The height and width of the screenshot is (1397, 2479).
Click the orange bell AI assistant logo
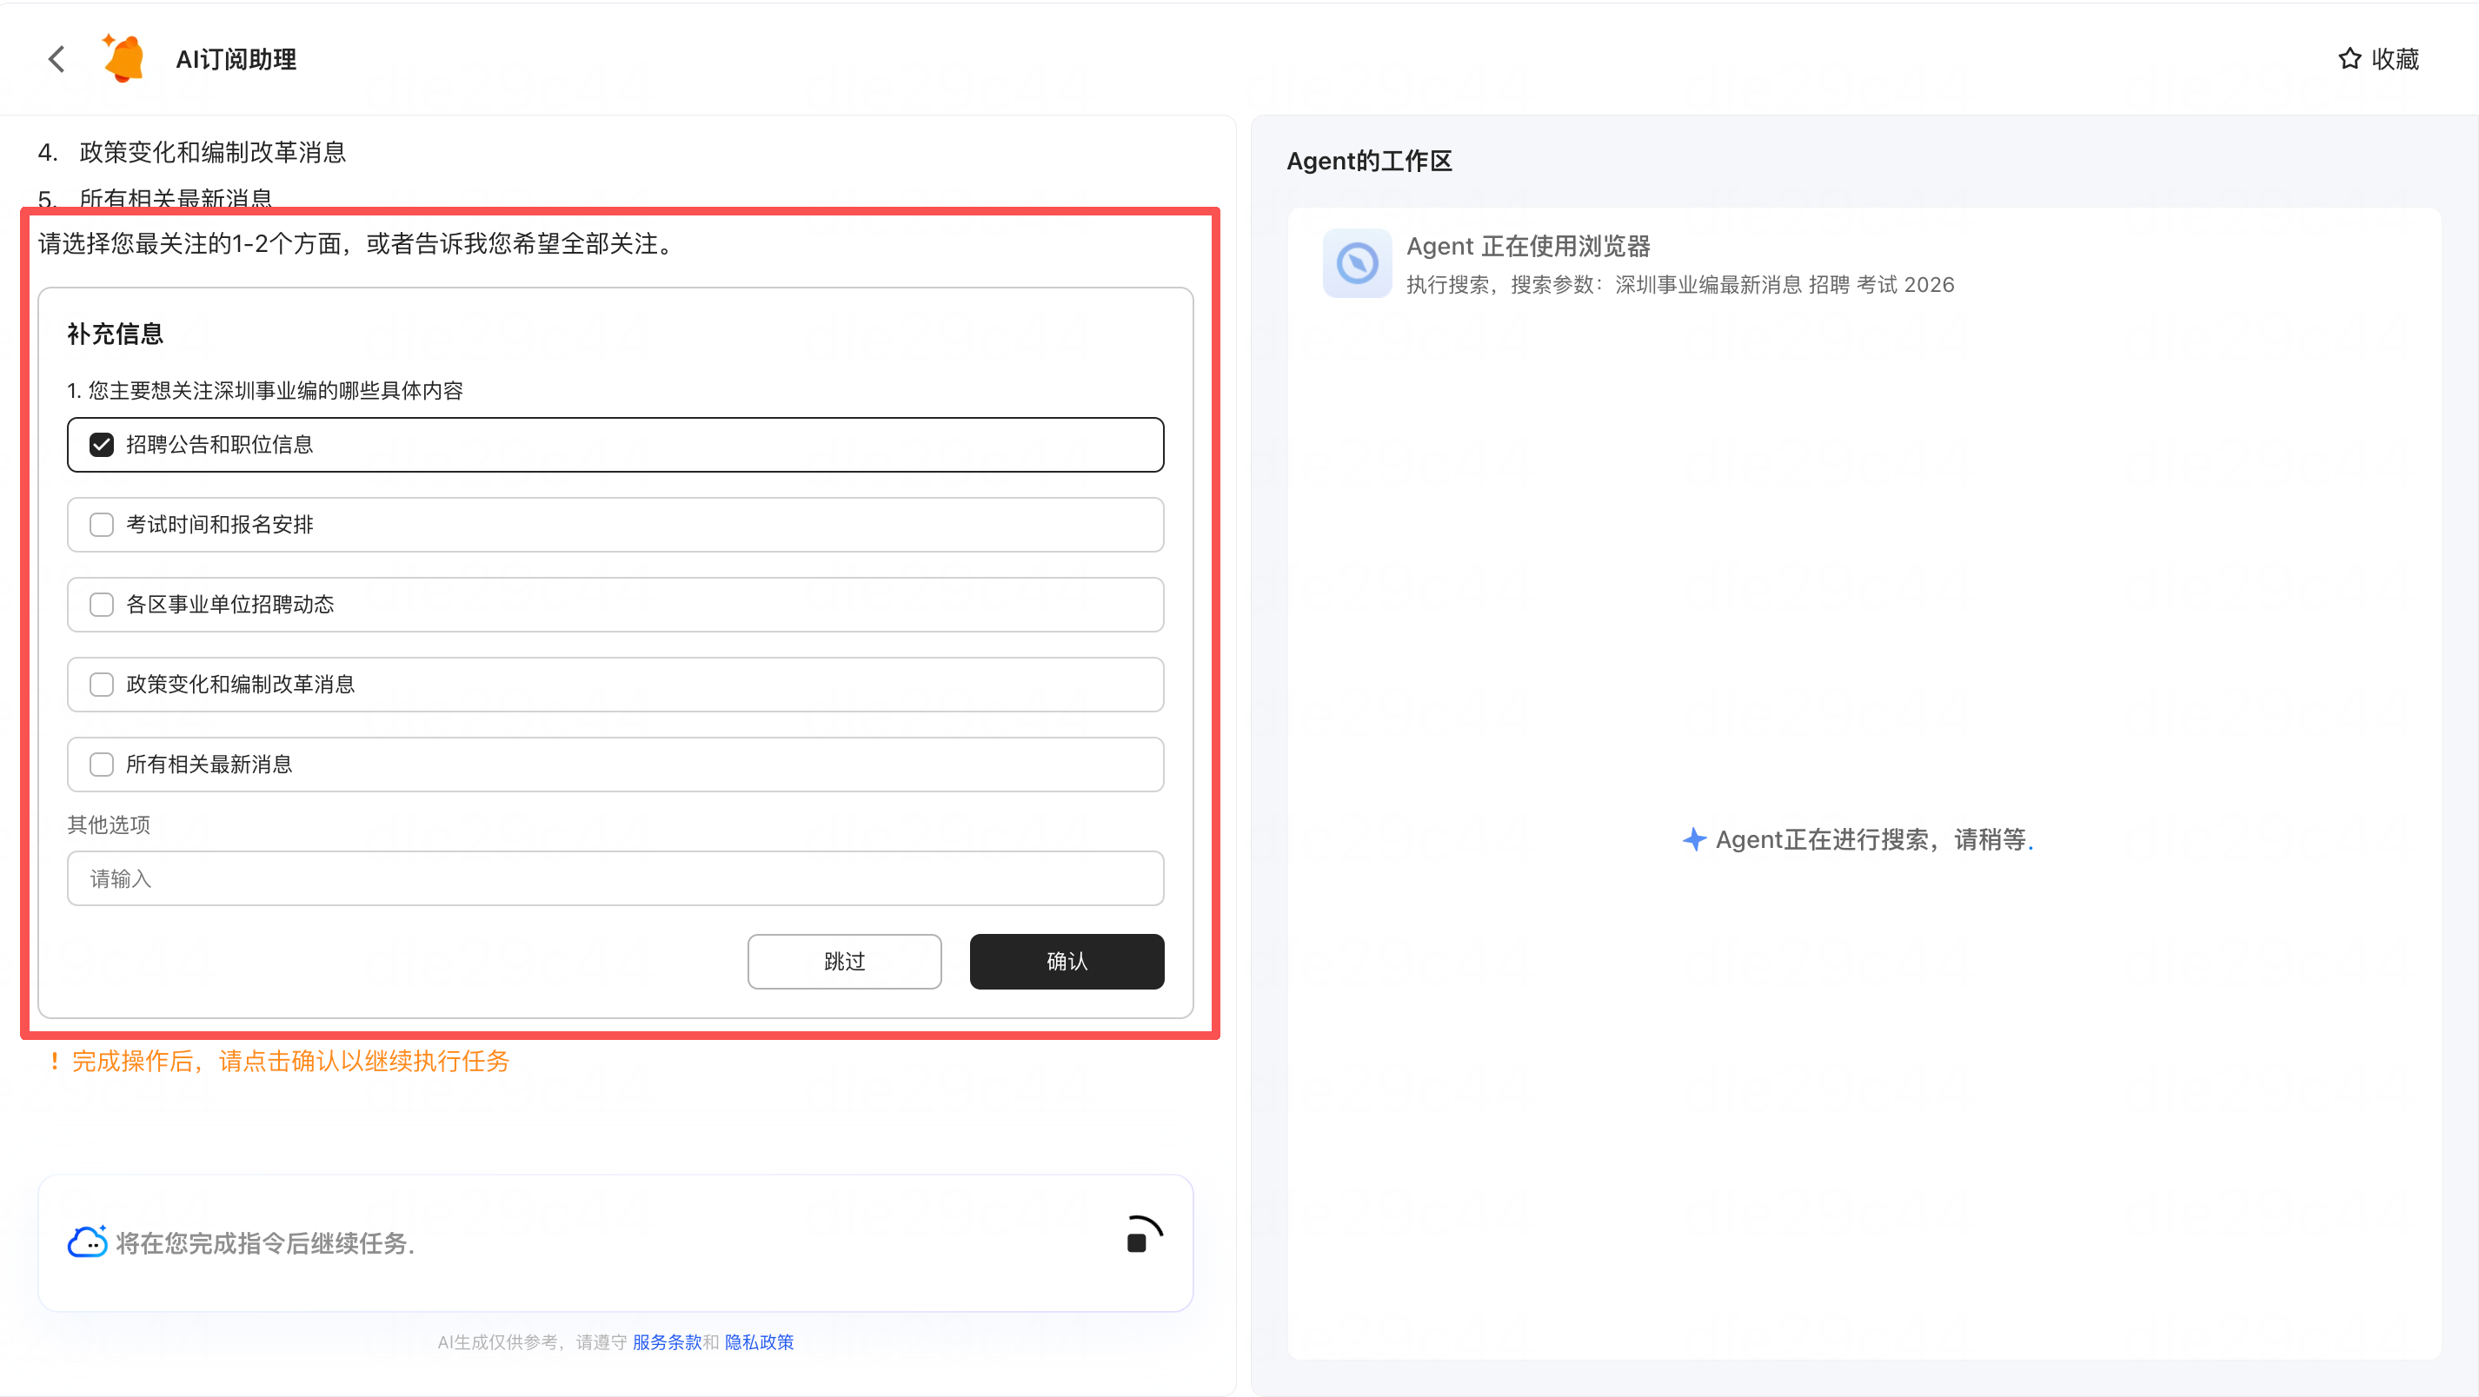pos(124,57)
